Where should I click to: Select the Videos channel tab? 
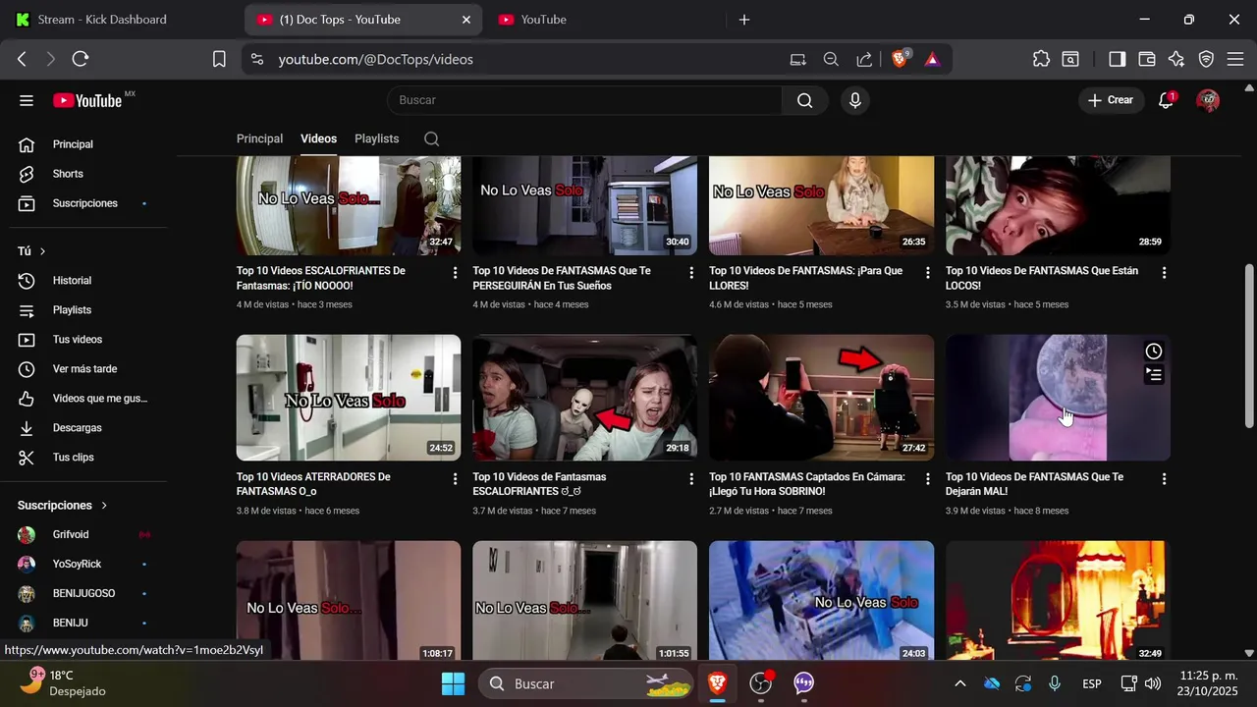pos(318,138)
